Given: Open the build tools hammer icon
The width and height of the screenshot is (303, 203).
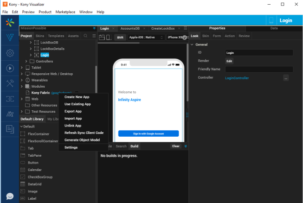Looking at the screenshot, I should point(10,83).
